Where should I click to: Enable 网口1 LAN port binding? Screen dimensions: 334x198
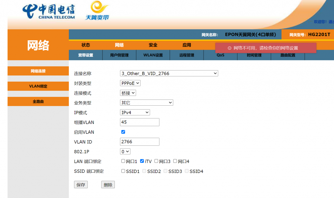click(x=123, y=161)
